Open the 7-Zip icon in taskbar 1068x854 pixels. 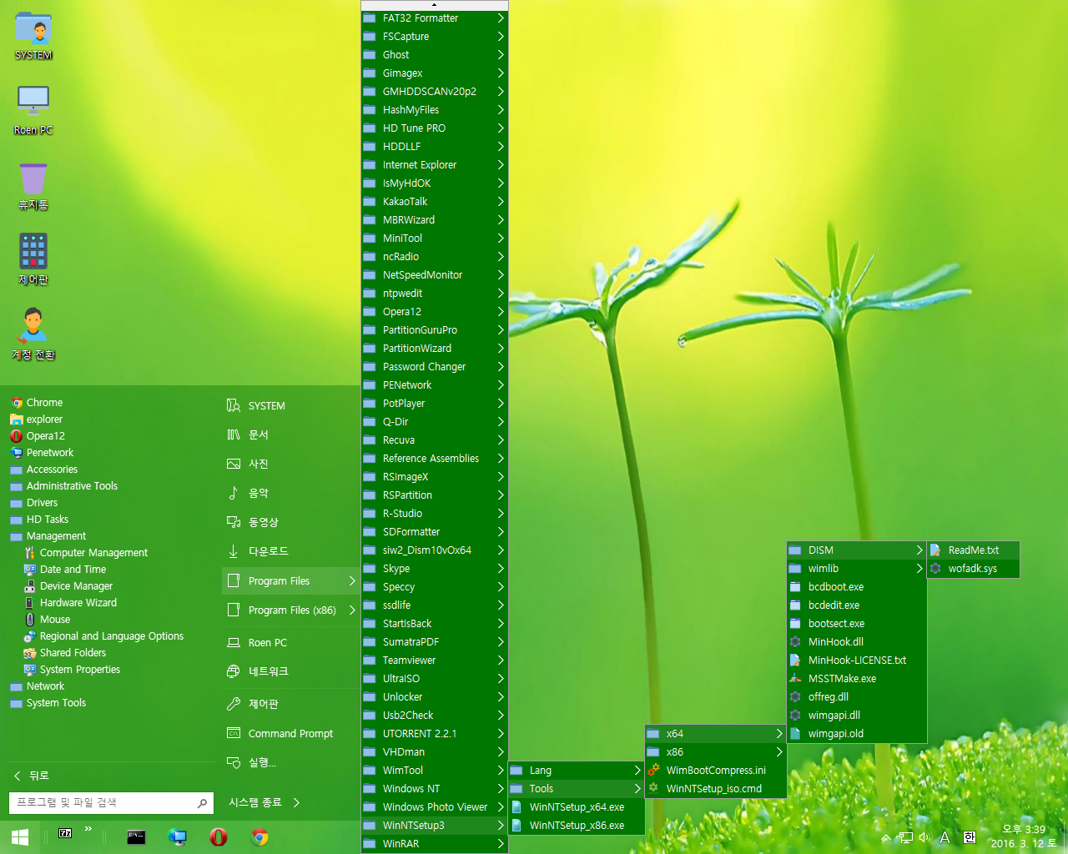[65, 832]
